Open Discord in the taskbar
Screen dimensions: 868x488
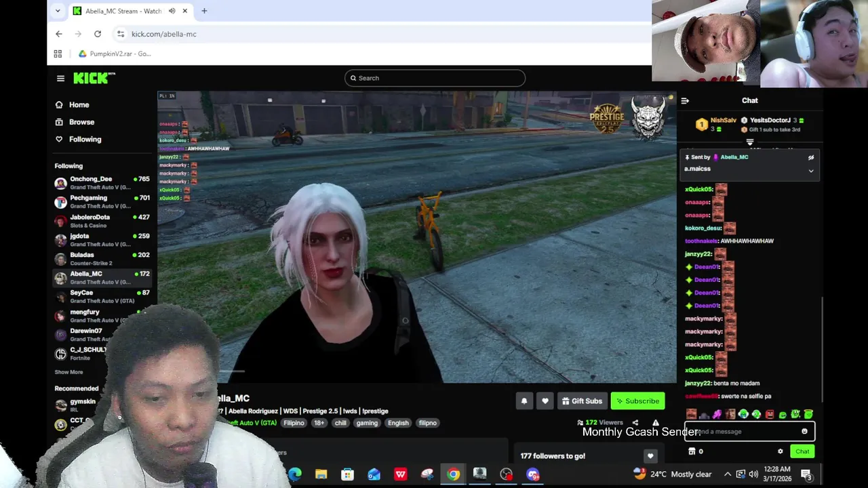click(532, 474)
